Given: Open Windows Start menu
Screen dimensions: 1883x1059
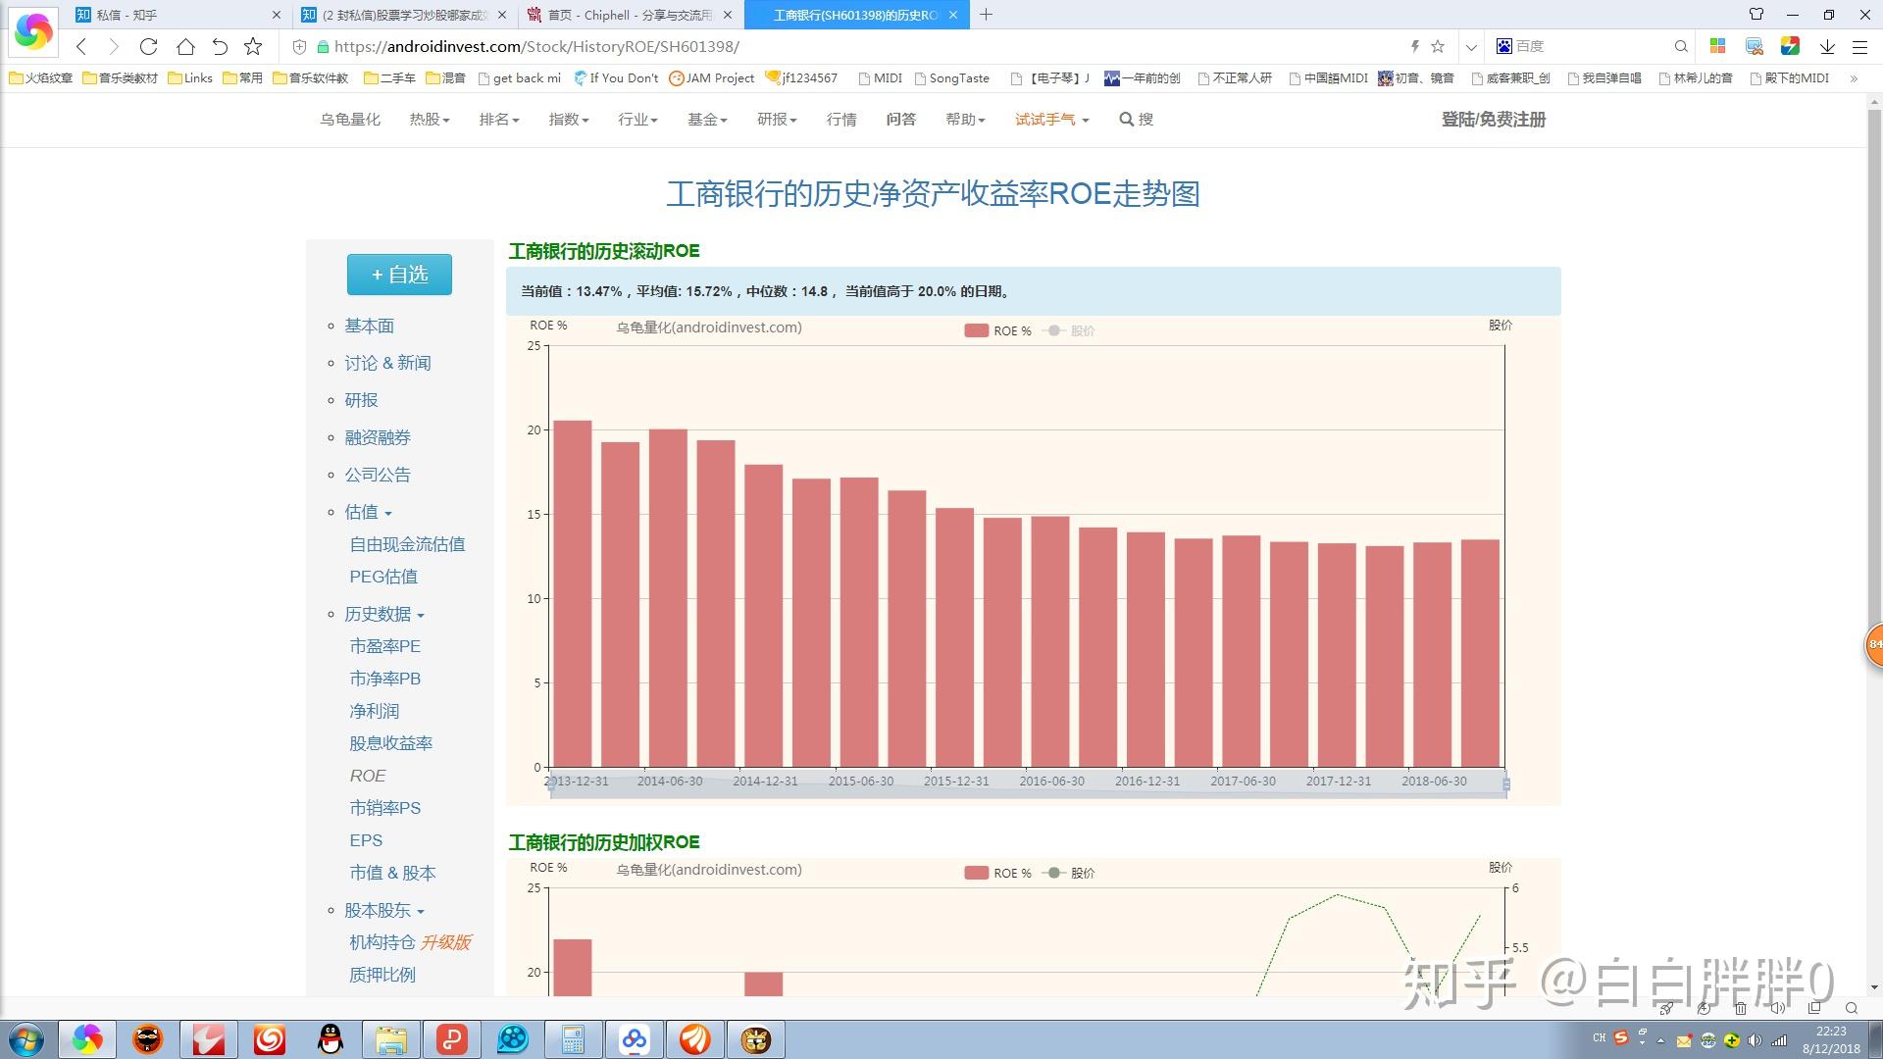Looking at the screenshot, I should (26, 1039).
